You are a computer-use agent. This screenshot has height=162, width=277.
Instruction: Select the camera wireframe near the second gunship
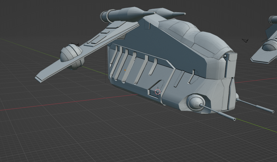(245, 41)
